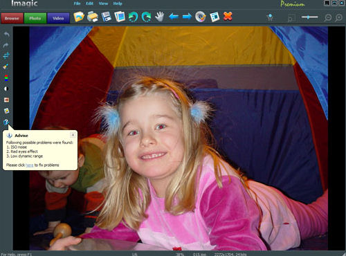Switch to the Browse tab
346x256 pixels.
12,18
